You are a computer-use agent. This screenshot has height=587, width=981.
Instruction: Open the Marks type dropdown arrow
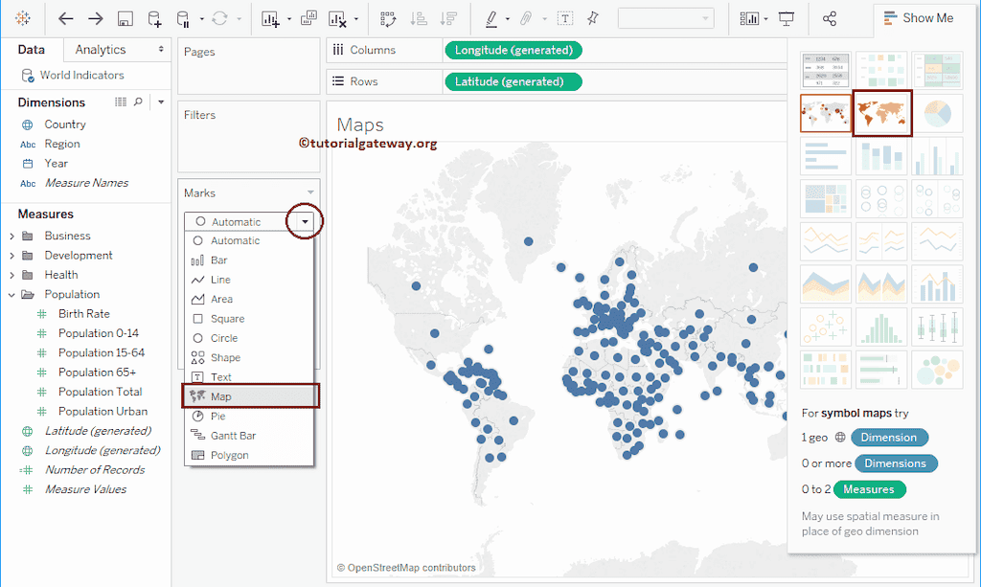[x=305, y=221]
